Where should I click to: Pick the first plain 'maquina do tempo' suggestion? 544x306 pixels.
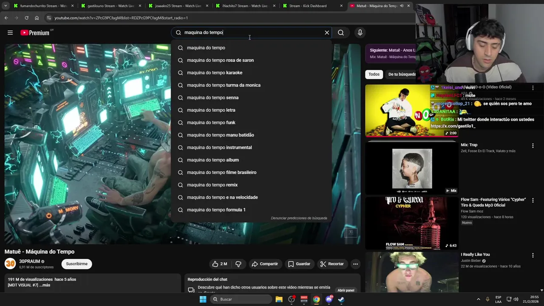(x=251, y=48)
